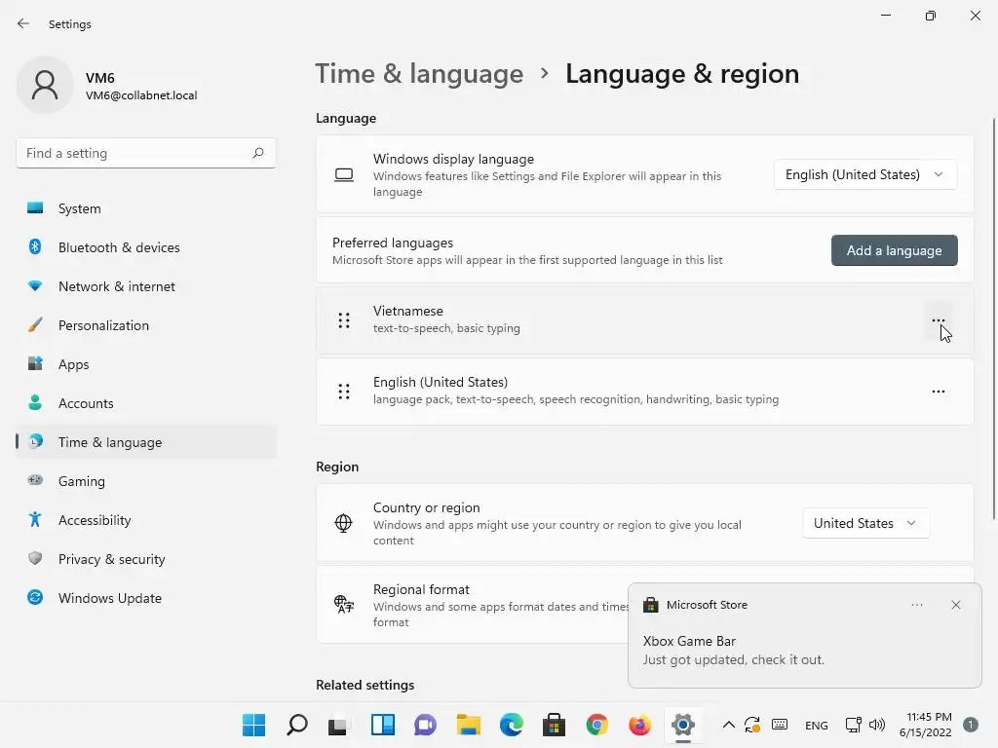Click the settings page vertical scrollbar
The image size is (998, 748).
[x=993, y=318]
